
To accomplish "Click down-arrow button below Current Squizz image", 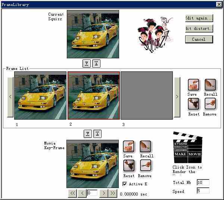I will pyautogui.click(x=87, y=63).
